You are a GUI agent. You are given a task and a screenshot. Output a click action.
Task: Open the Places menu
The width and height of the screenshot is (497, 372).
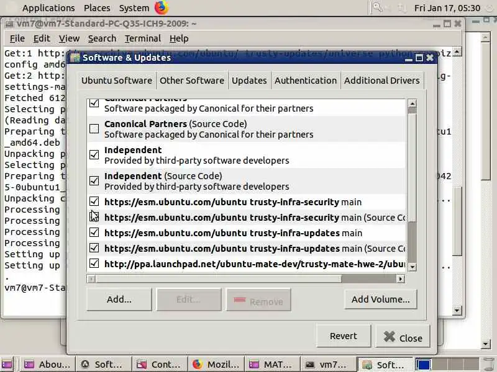coord(97,8)
